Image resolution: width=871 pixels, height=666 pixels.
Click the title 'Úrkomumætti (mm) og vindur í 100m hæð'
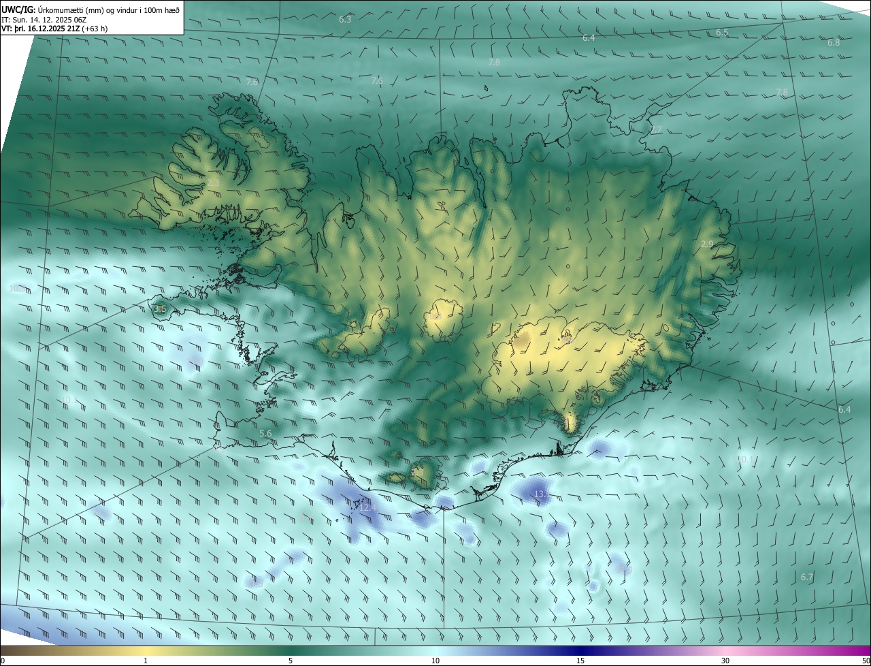pyautogui.click(x=110, y=9)
